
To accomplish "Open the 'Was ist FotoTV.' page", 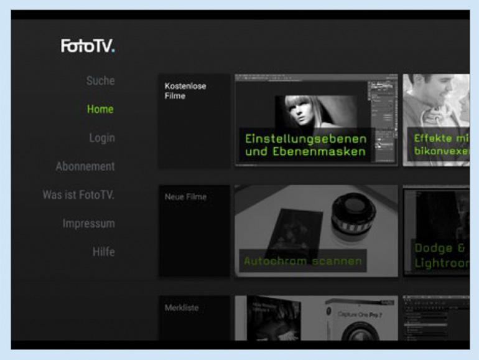I will [x=78, y=195].
